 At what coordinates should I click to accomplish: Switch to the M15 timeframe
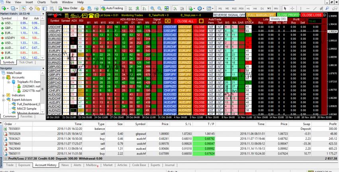(234, 9)
